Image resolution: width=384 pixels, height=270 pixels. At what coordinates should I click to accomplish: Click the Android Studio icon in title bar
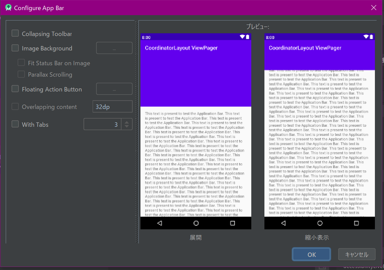tap(8, 8)
